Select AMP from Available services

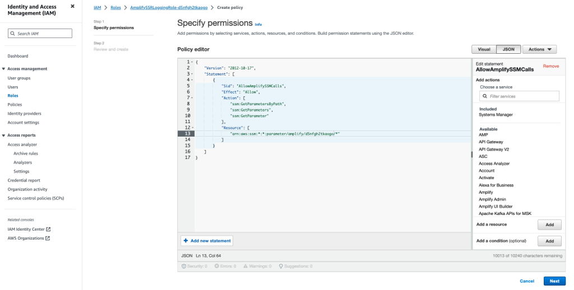coord(483,135)
